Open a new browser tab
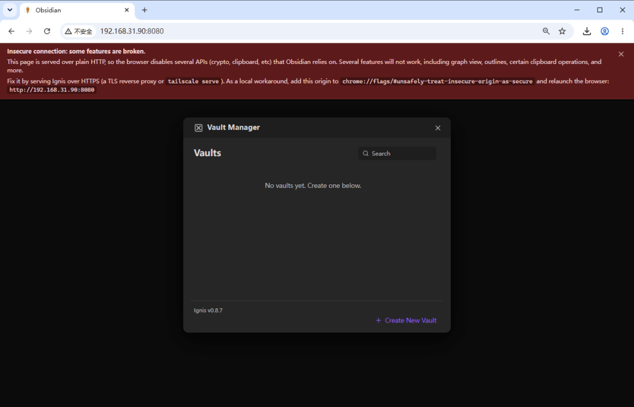Viewport: 634px width, 407px height. tap(144, 10)
